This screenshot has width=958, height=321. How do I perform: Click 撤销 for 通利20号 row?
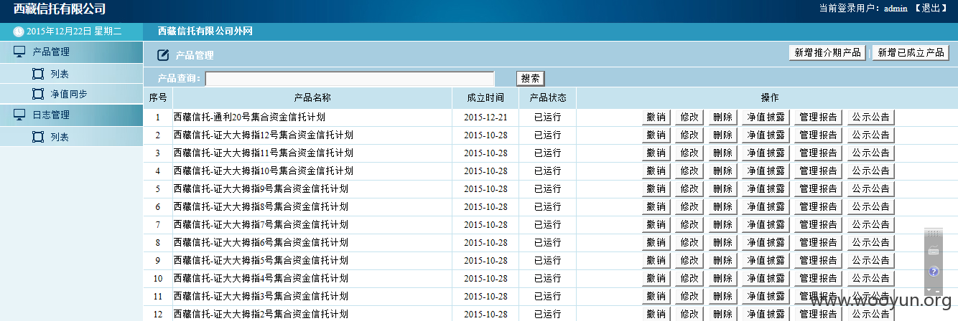(656, 117)
